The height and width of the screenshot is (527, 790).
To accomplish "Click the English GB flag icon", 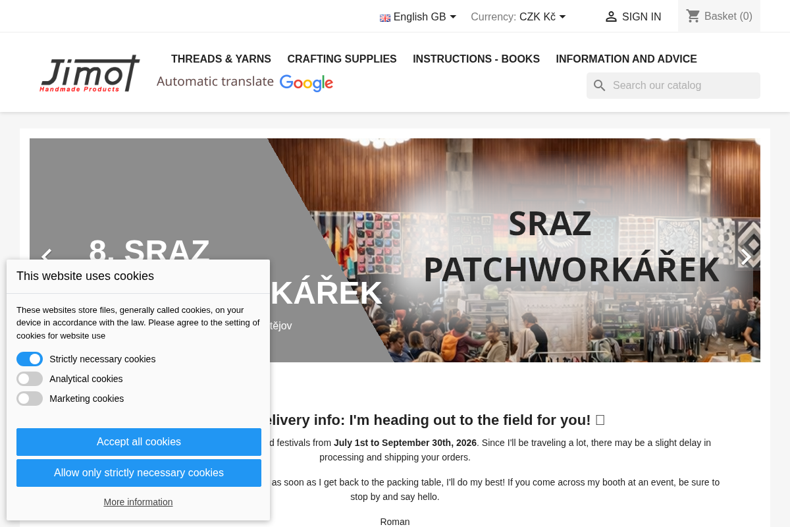I will (385, 18).
